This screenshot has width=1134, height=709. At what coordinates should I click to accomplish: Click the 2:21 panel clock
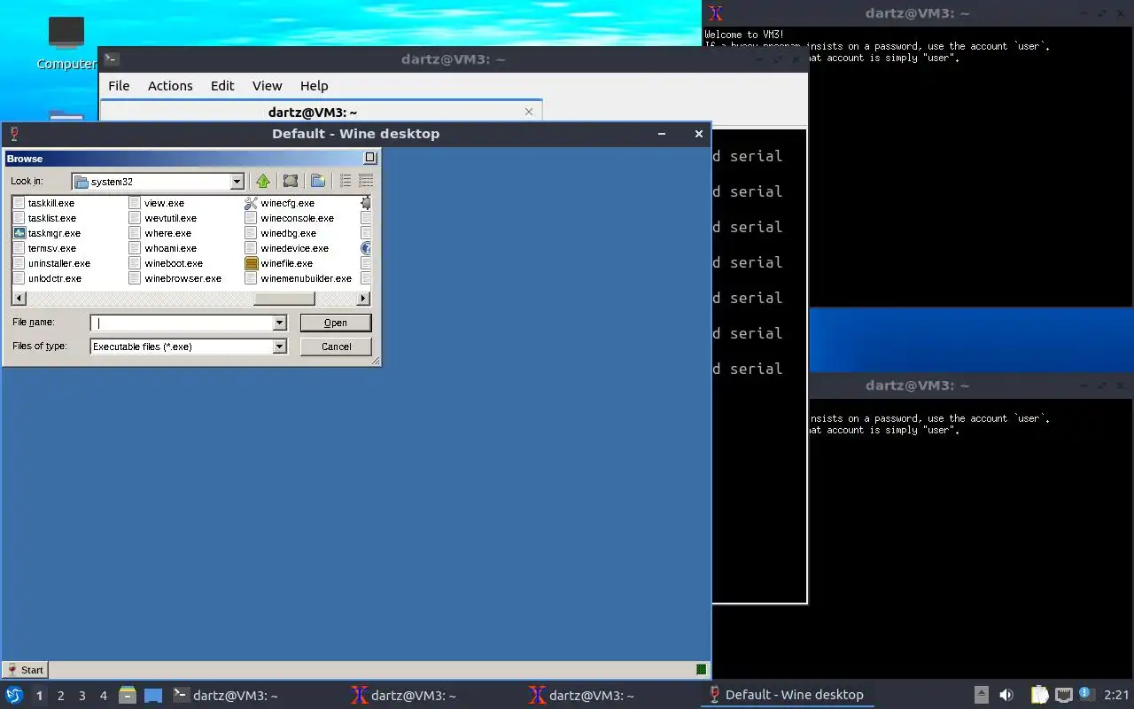1116,695
